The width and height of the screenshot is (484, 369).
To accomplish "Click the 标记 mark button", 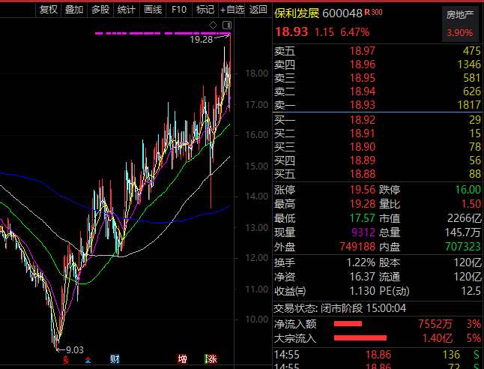I will [x=205, y=10].
